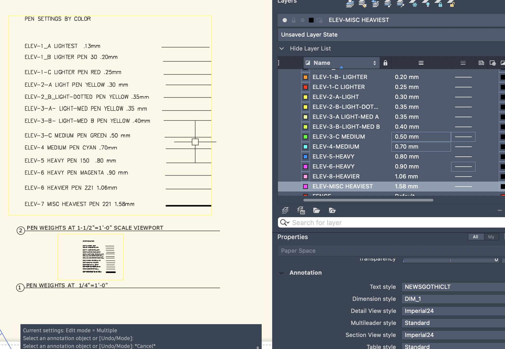Click the Make Object's Layer Current icon

pos(350,4)
